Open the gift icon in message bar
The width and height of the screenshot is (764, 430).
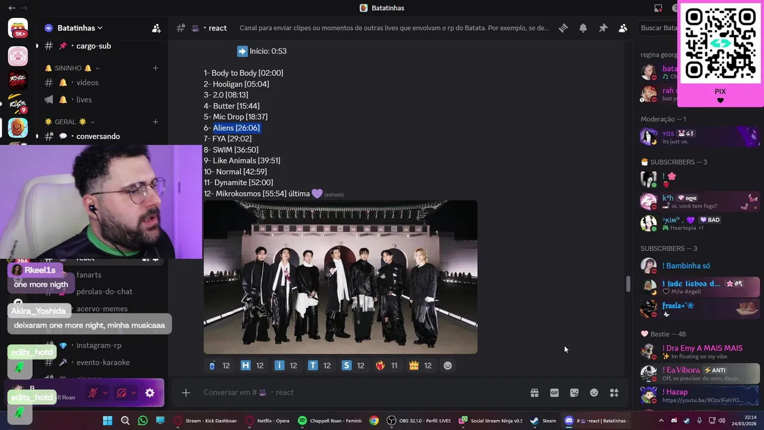coord(534,392)
